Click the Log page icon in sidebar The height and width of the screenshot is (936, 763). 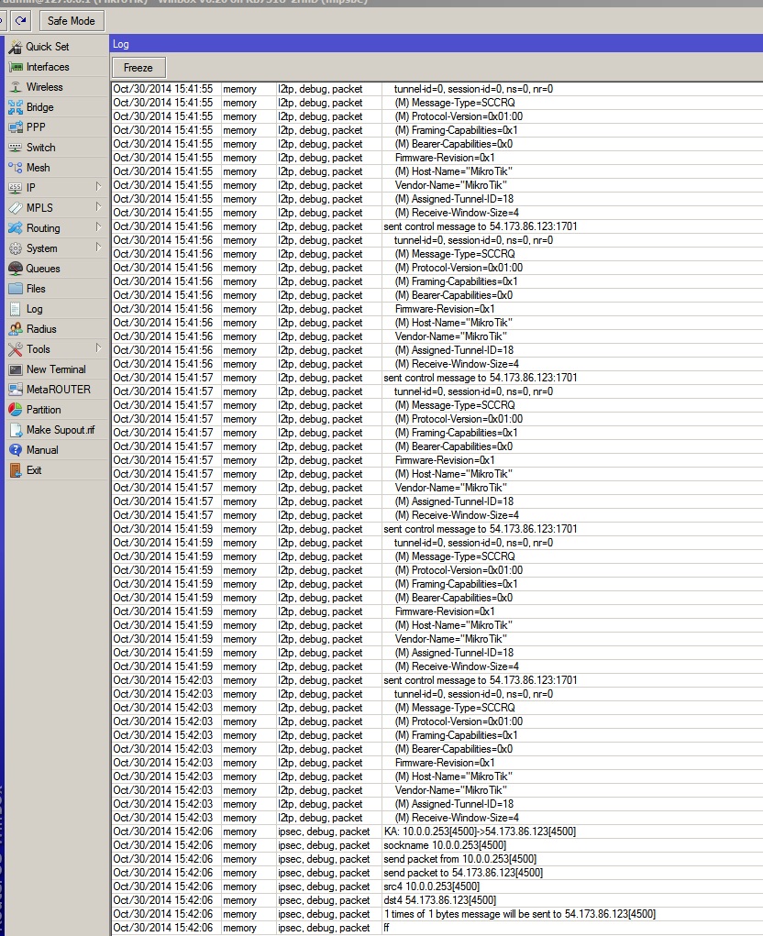tap(16, 309)
